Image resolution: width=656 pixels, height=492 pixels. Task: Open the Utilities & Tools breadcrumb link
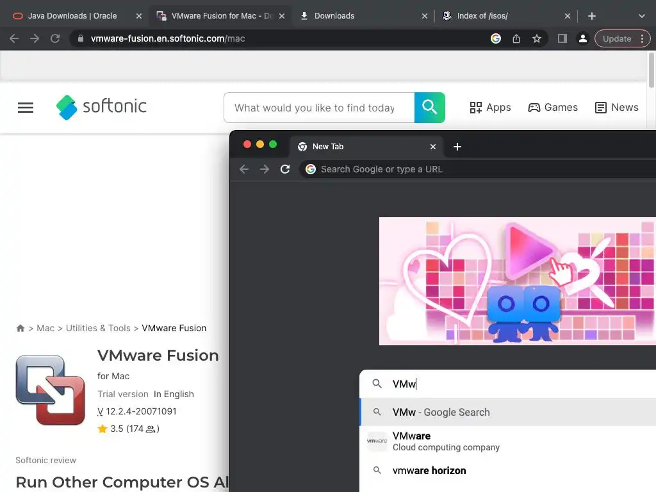pyautogui.click(x=98, y=328)
